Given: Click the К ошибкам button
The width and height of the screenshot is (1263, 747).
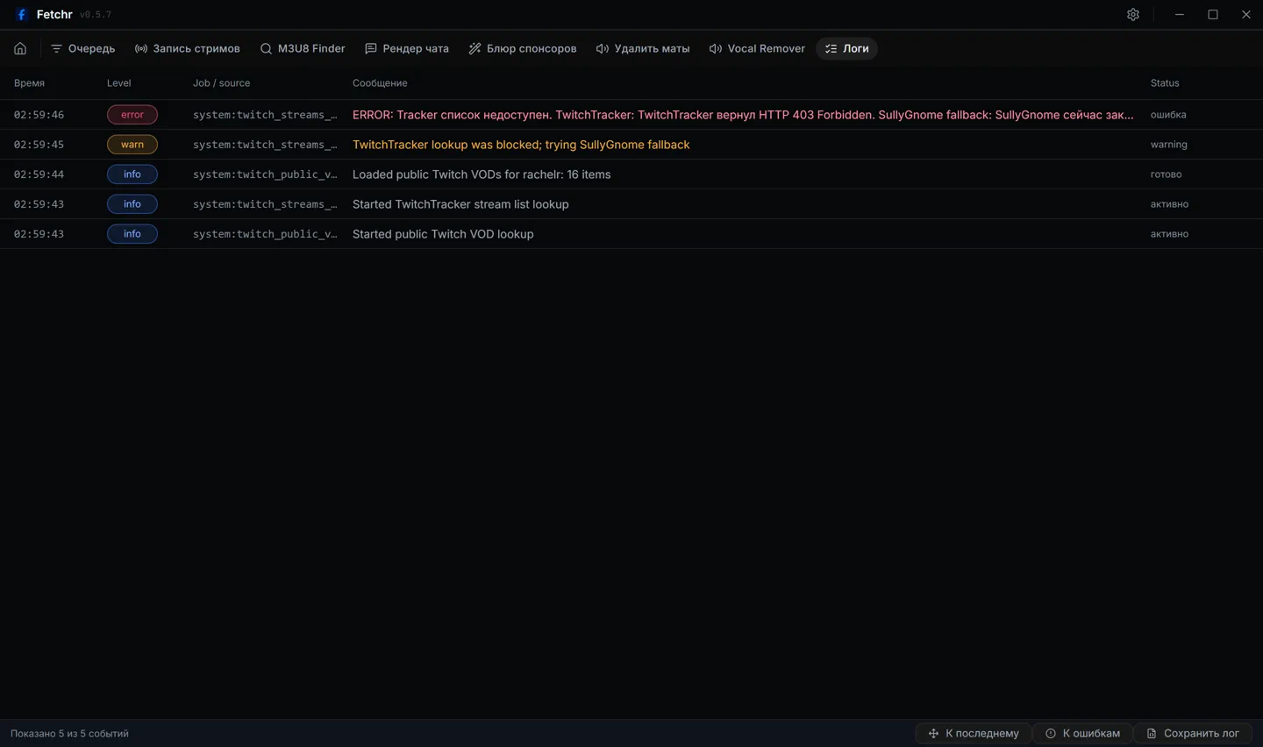Looking at the screenshot, I should point(1083,733).
